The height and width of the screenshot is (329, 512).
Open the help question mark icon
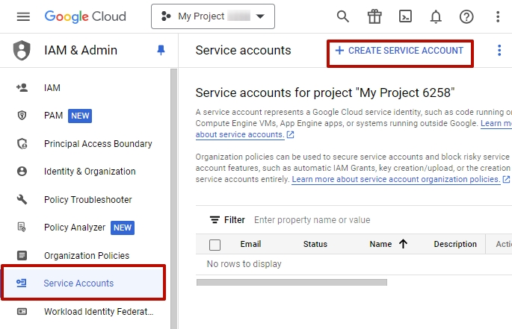(x=466, y=16)
